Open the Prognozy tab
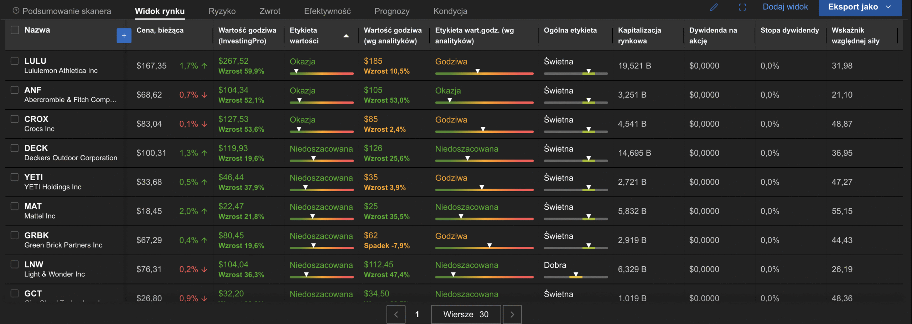This screenshot has width=912, height=324. (x=392, y=11)
